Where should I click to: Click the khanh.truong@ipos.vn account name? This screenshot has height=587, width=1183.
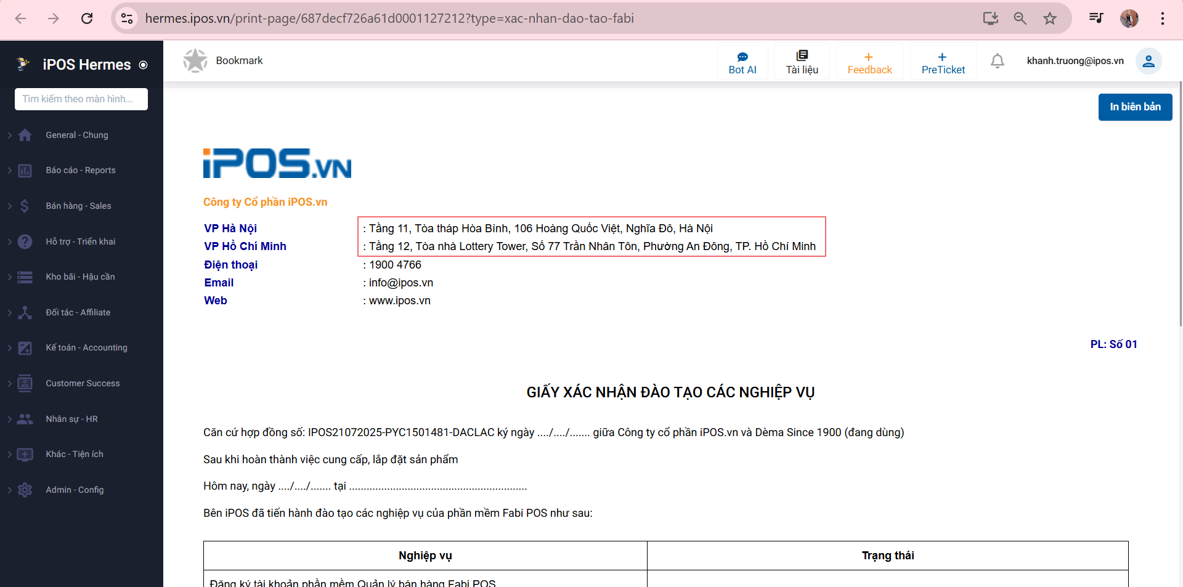tap(1075, 61)
